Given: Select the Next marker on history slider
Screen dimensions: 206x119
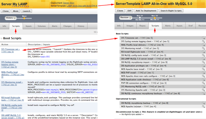Looking at the screenshot, I should [x=24, y=19].
